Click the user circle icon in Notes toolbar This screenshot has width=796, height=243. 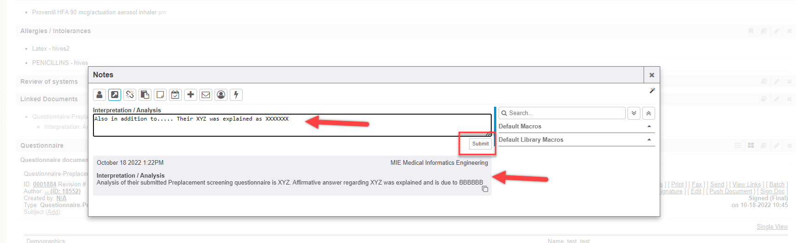click(221, 95)
